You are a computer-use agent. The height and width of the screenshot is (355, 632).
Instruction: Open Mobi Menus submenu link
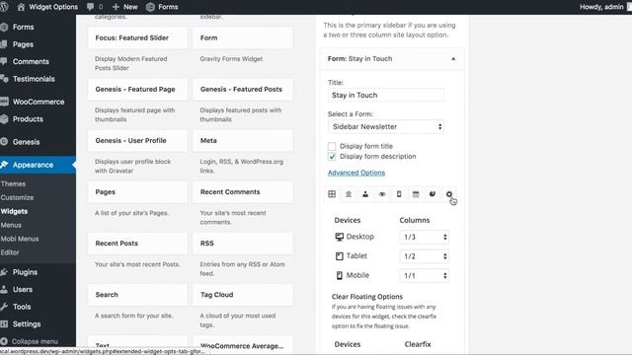[20, 239]
